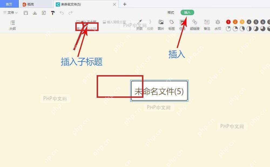270x167 pixels.
Task: Open a new tab with plus button
Action: tap(125, 4)
